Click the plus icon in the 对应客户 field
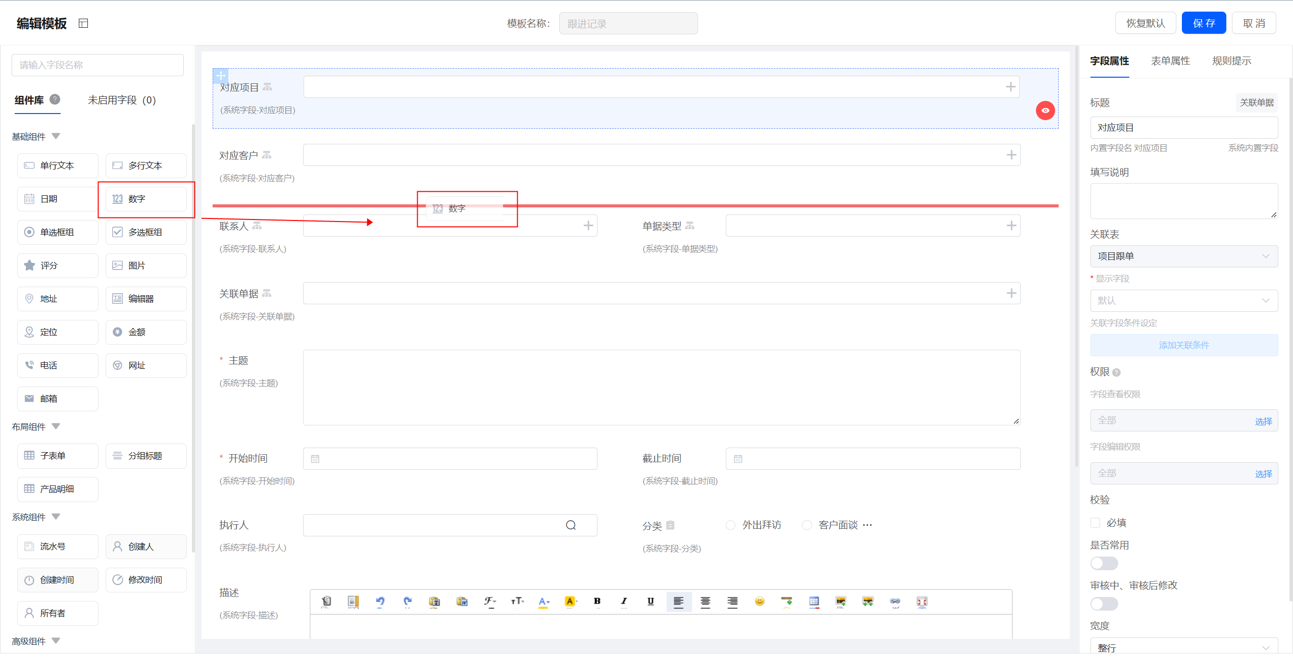Viewport: 1293px width, 657px height. click(x=1011, y=155)
